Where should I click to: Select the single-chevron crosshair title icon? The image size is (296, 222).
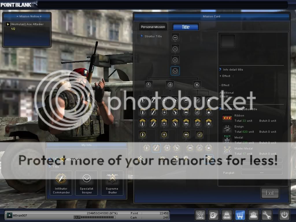tap(164, 112)
